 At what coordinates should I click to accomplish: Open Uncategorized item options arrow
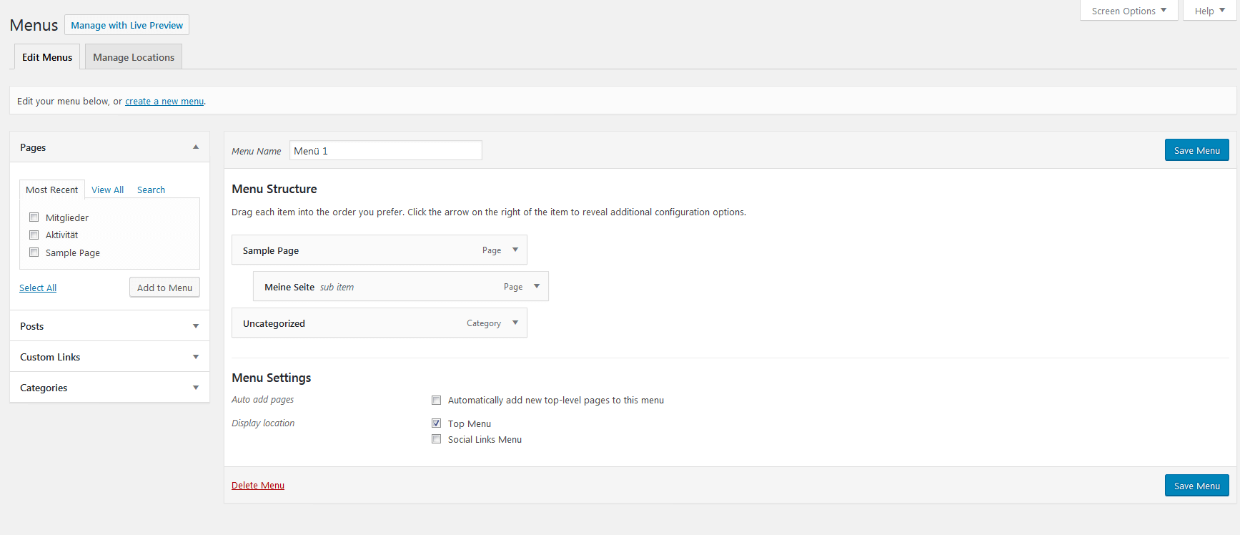tap(515, 323)
